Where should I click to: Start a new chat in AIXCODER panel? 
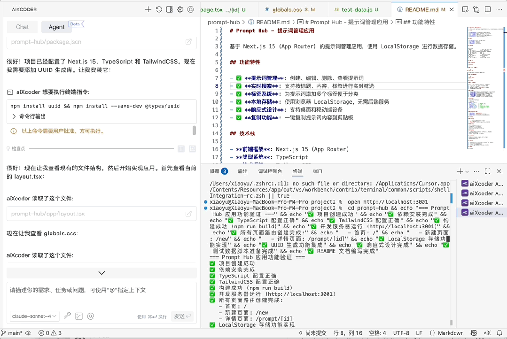coord(148,9)
